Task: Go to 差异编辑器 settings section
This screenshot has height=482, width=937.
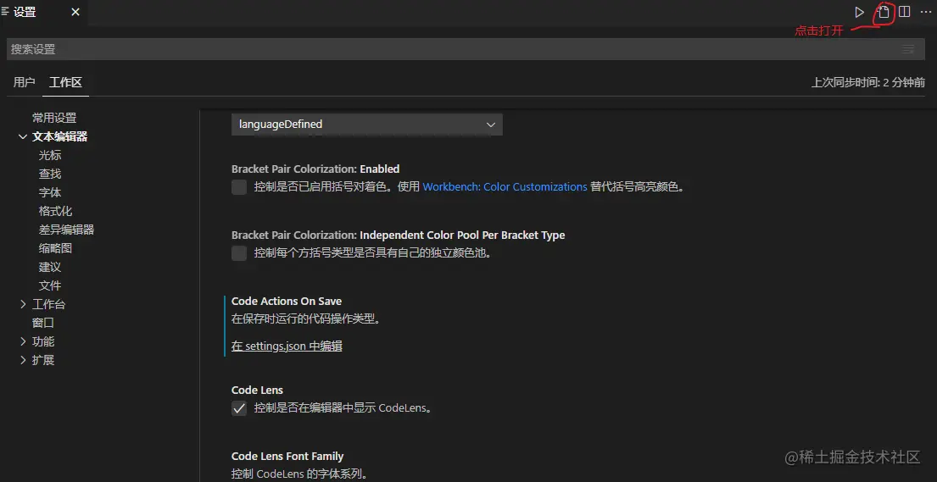Action: coord(66,230)
